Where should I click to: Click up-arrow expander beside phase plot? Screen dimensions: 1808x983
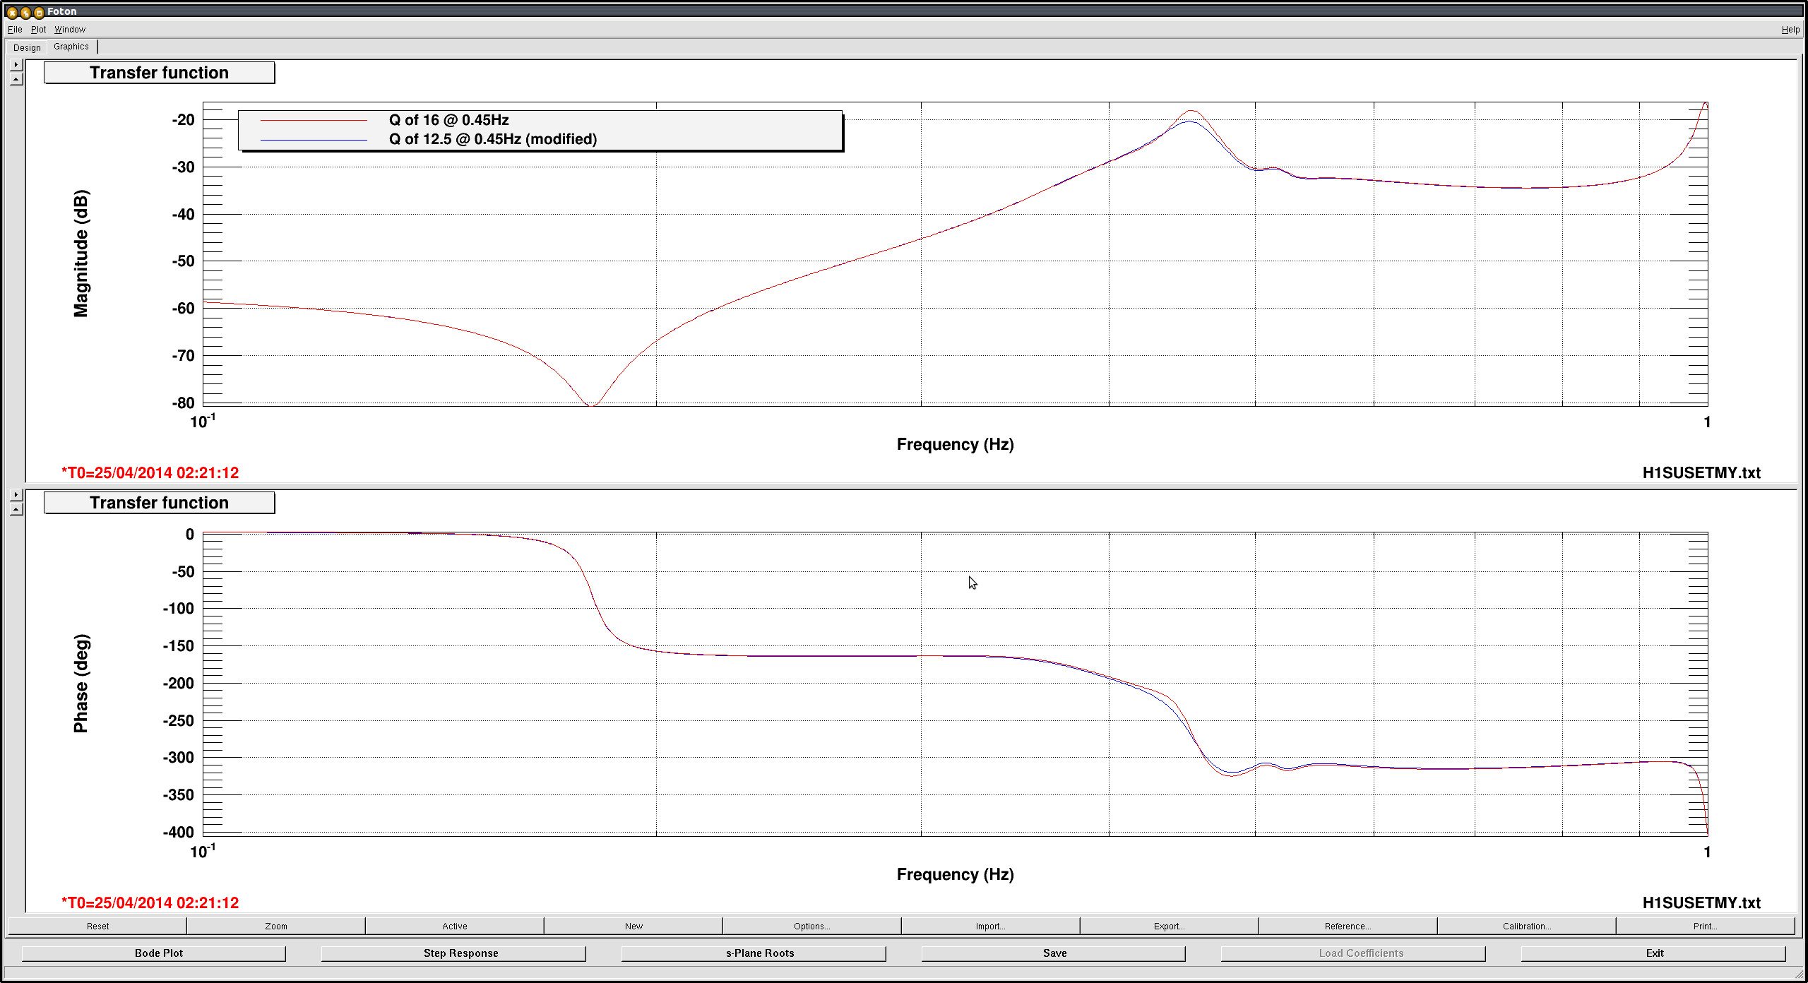point(16,509)
